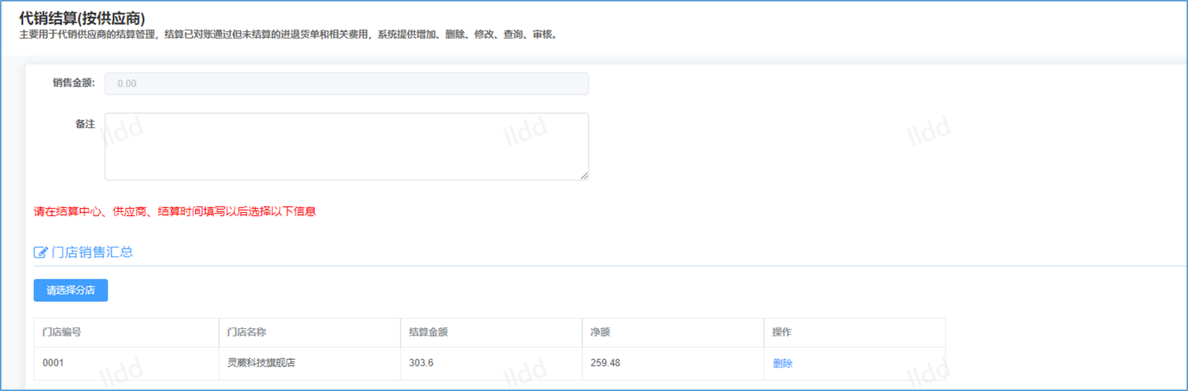The width and height of the screenshot is (1188, 391).
Task: Click the 操作 column header
Action: (x=855, y=332)
